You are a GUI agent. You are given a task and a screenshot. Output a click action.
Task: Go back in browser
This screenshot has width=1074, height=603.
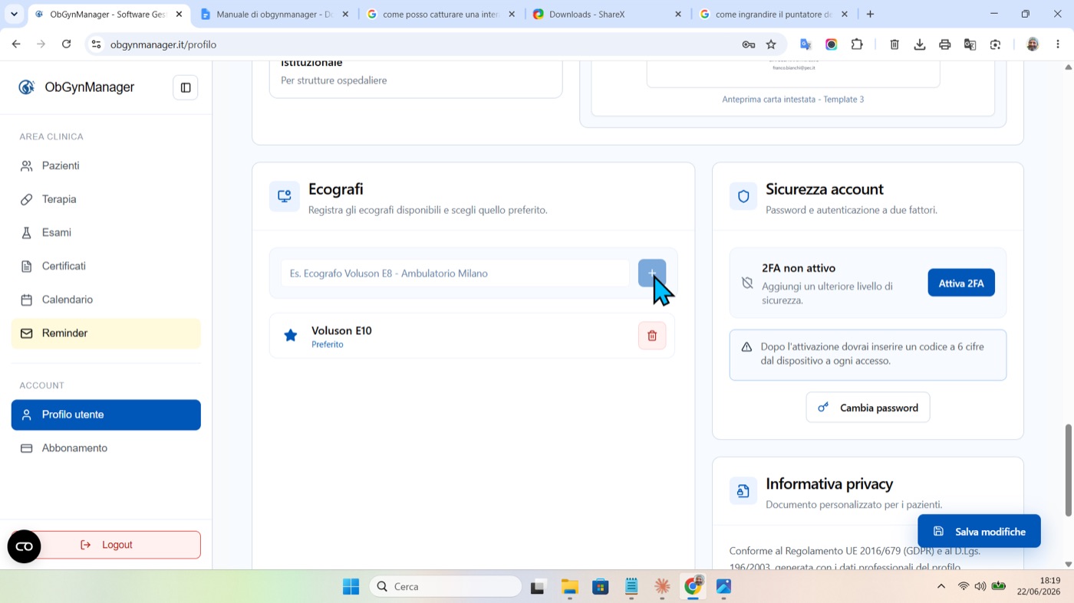16,44
